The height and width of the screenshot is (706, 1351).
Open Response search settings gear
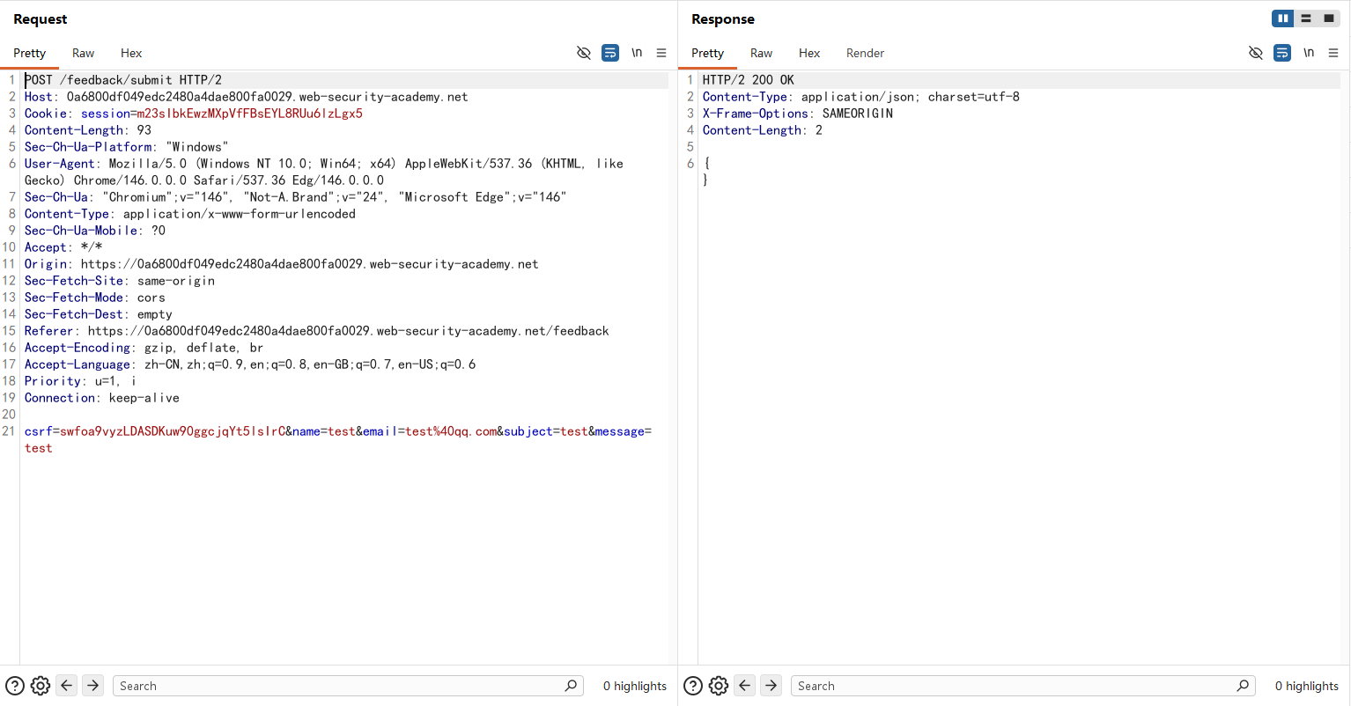719,686
